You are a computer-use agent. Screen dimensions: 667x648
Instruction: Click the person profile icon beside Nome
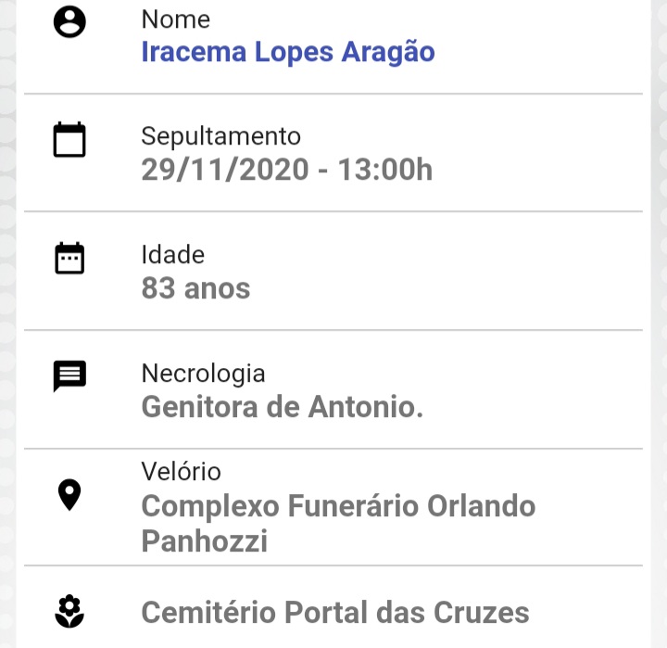(69, 21)
